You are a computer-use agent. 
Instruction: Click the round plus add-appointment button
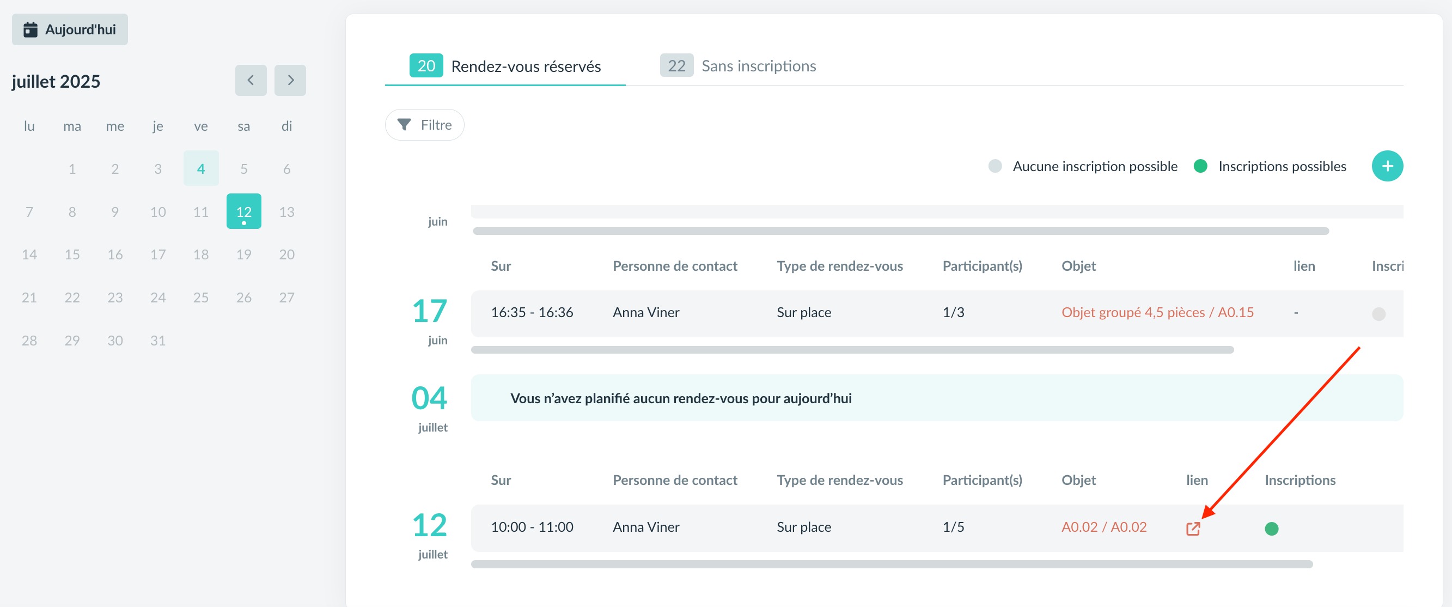1387,166
